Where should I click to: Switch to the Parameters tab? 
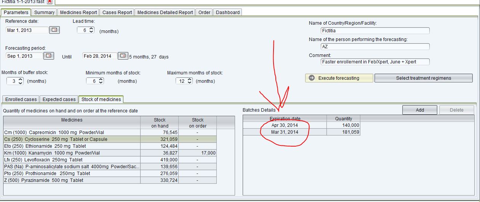tap(16, 12)
